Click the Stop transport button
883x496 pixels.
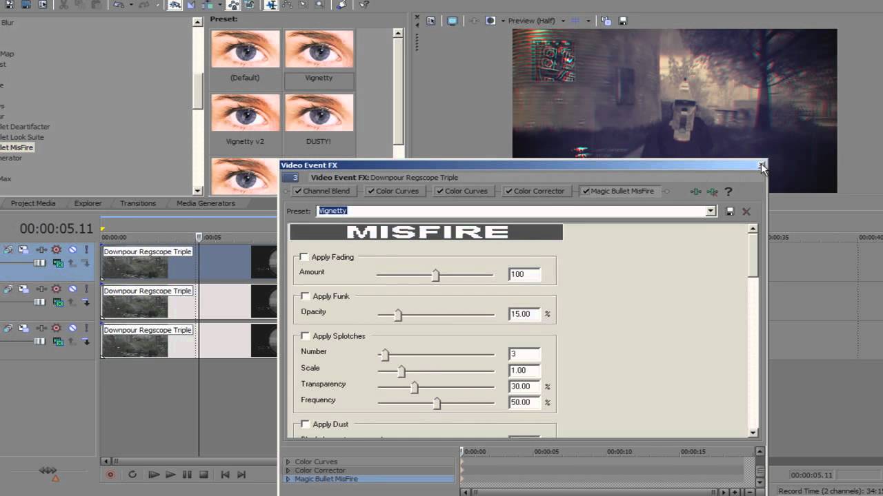tap(204, 475)
